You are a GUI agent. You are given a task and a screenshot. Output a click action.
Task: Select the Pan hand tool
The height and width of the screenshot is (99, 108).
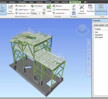[89, 49]
